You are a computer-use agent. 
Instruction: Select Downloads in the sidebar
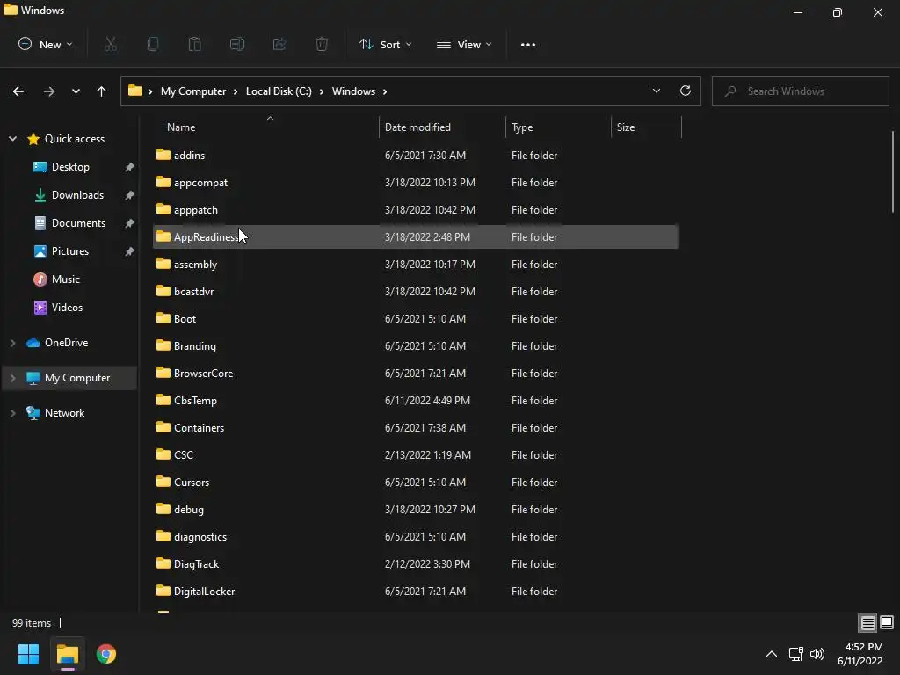coord(77,195)
